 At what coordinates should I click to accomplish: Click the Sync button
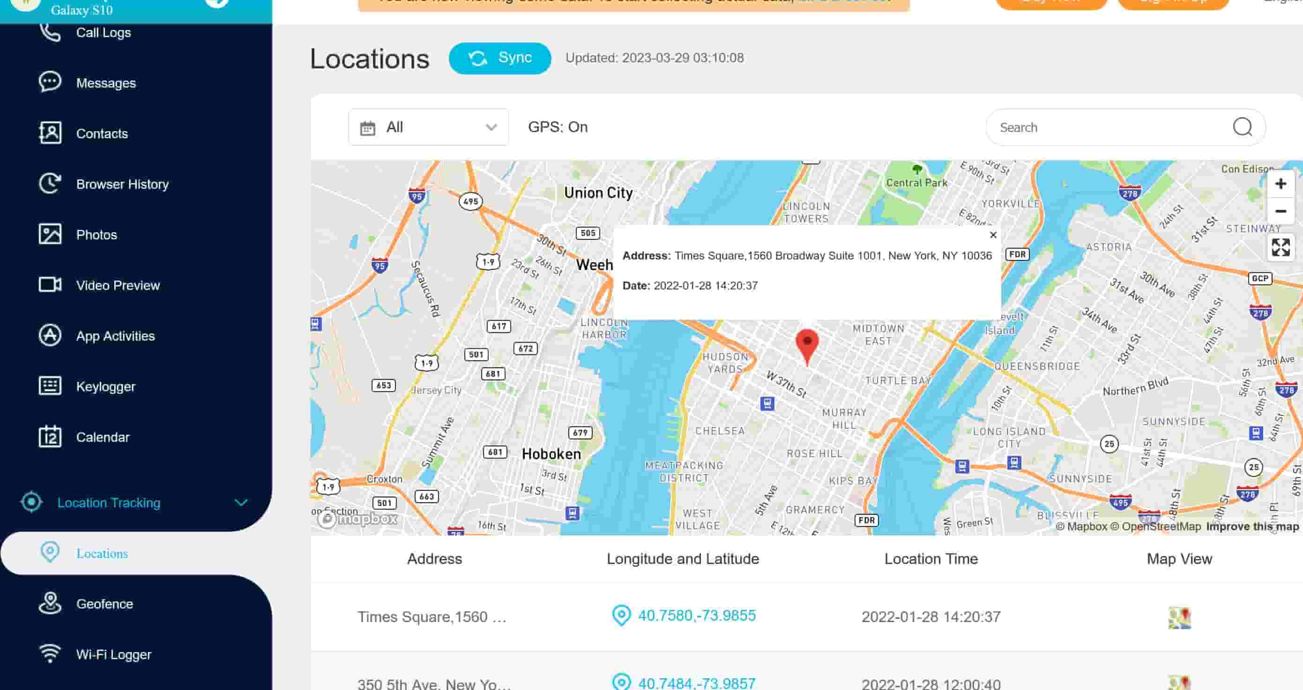[499, 58]
